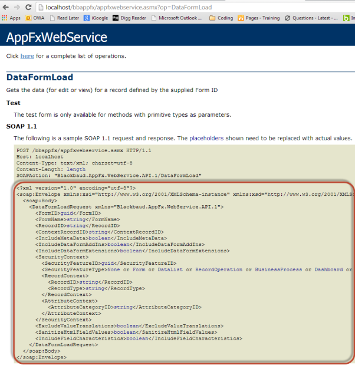
Task: Click the DataFormLoad heading
Action: [x=40, y=77]
